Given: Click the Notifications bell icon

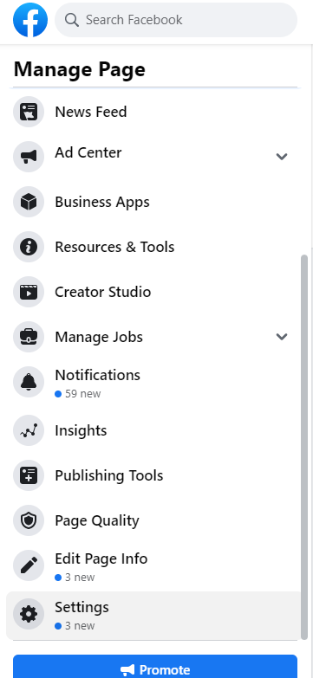Looking at the screenshot, I should point(29,382).
